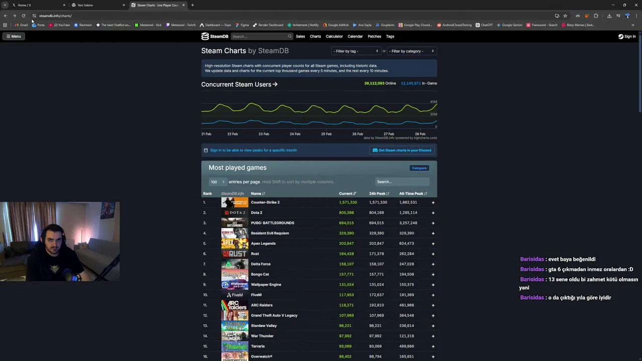
Task: Open the Calculator menu item
Action: coord(334,36)
